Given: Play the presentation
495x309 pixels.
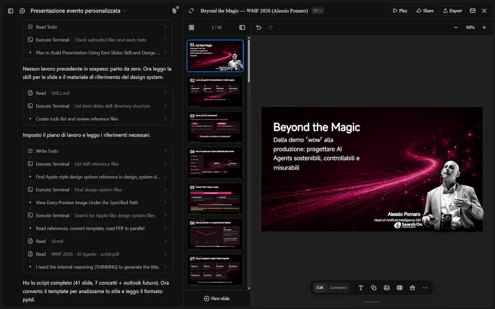Looking at the screenshot, I should pos(399,11).
